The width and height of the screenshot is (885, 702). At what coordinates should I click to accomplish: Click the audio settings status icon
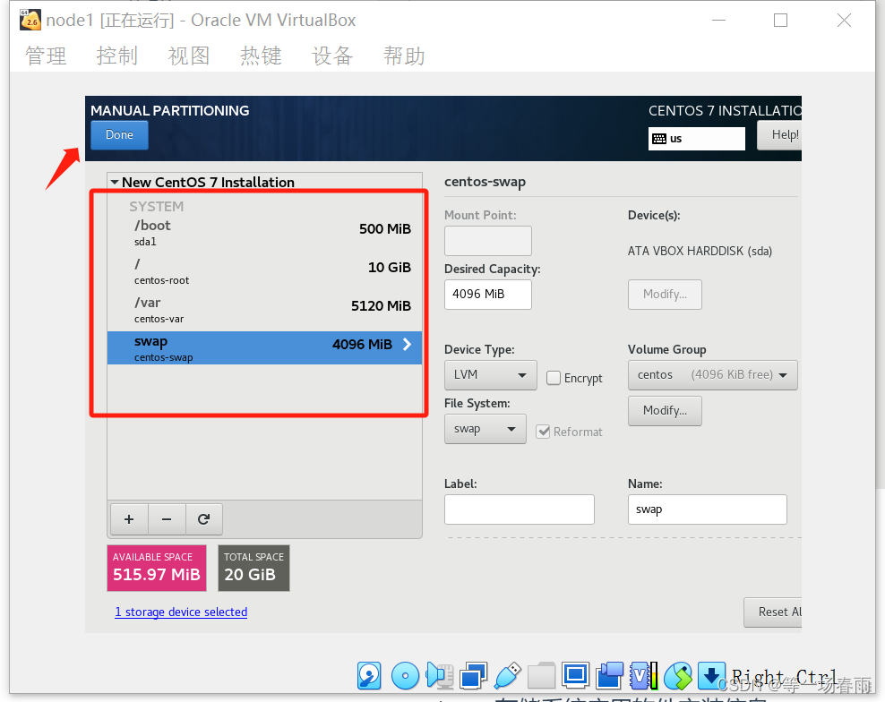440,675
